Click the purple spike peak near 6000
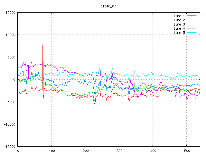This screenshot has height=155, width=206. pyautogui.click(x=28, y=52)
